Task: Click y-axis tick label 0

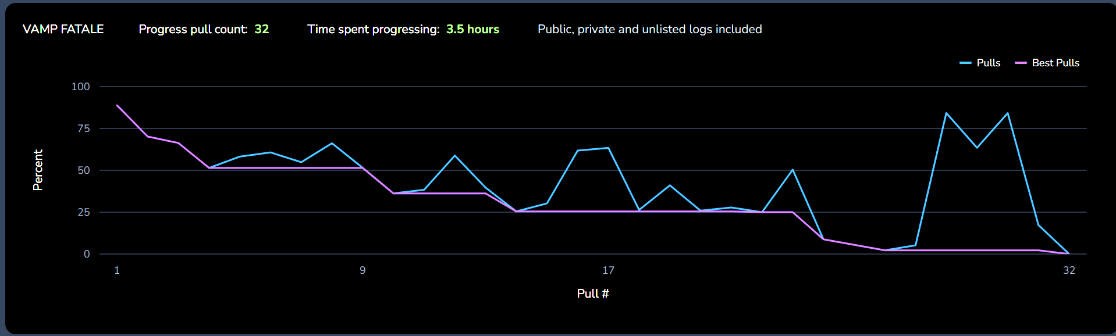Action: click(87, 254)
